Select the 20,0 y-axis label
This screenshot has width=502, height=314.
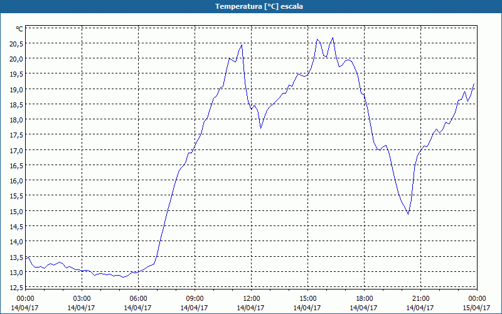point(16,59)
